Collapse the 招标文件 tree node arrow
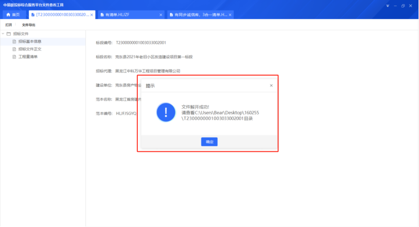The image size is (419, 227). (x=3, y=34)
